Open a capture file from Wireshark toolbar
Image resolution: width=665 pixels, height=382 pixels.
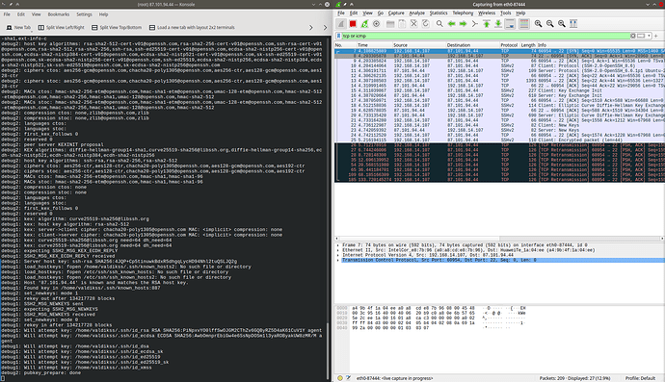[x=390, y=24]
